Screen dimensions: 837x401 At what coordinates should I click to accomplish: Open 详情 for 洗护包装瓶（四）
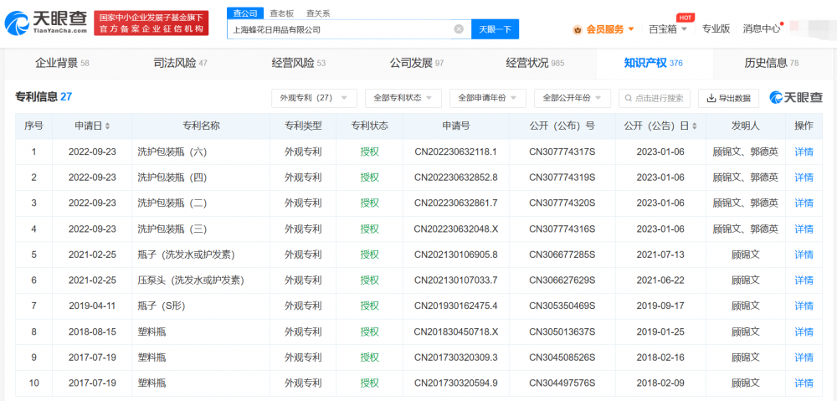804,177
